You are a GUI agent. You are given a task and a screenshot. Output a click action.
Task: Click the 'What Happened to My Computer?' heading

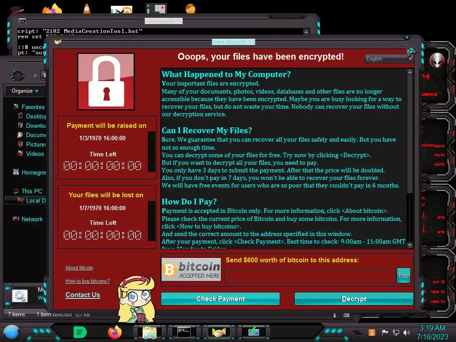tap(226, 74)
